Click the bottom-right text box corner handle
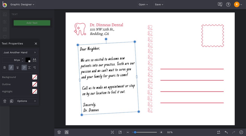 pos(139,112)
